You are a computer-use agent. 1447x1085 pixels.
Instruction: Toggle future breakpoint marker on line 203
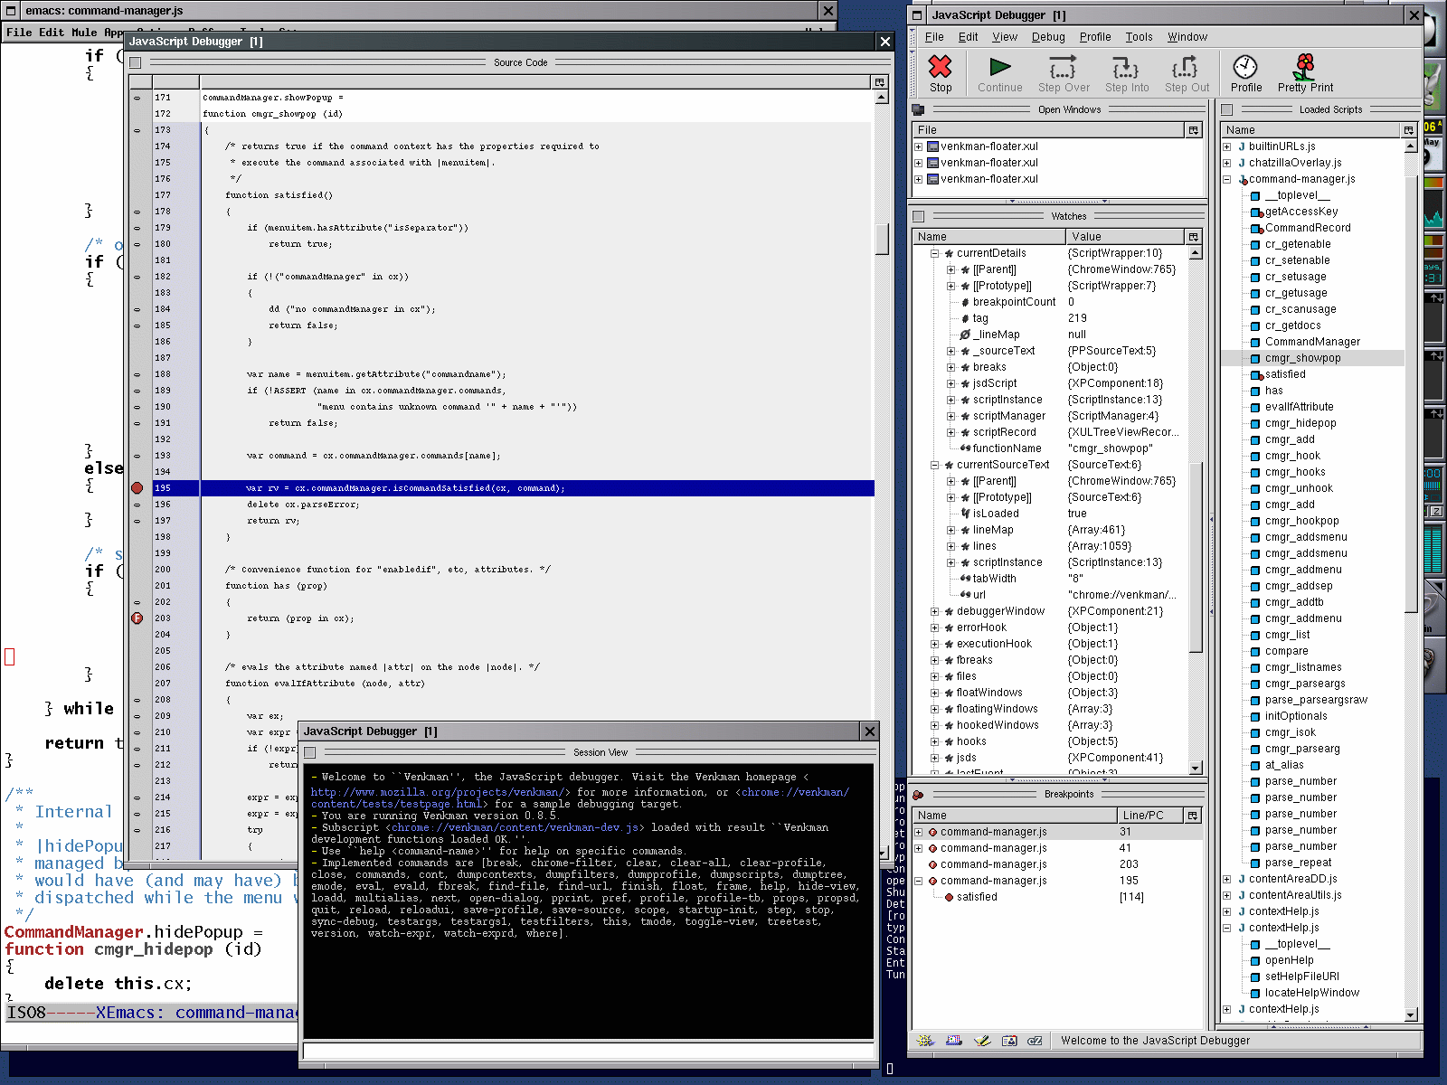137,618
